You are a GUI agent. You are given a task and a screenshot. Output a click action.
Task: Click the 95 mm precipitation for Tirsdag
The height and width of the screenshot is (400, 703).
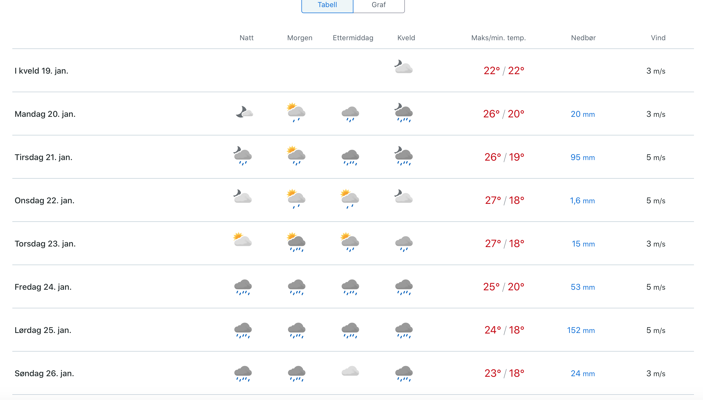pyautogui.click(x=582, y=157)
